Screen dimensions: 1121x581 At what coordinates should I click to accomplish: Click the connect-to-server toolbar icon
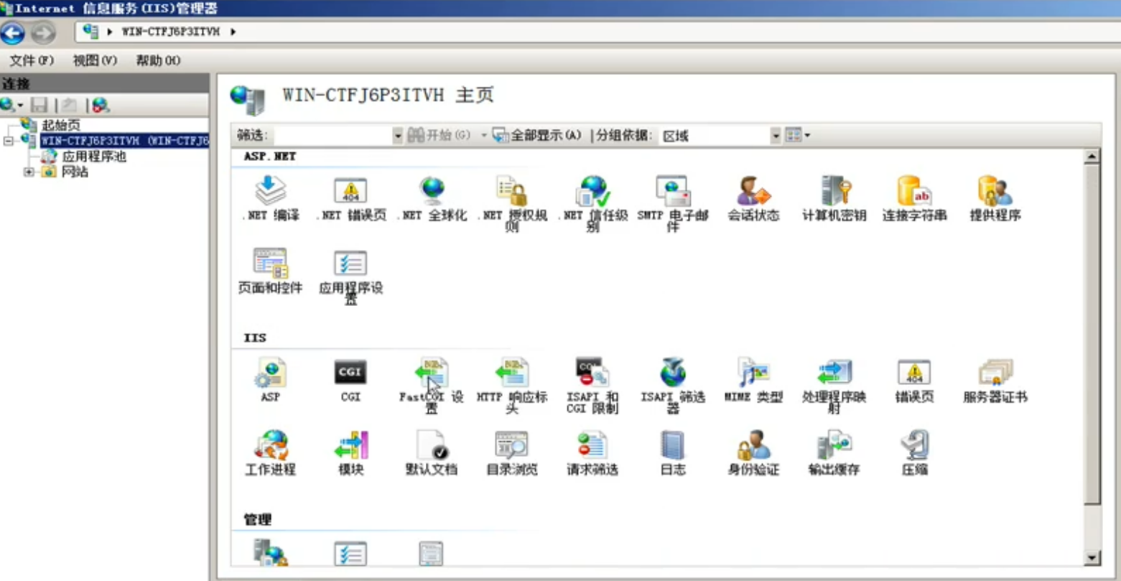[10, 106]
